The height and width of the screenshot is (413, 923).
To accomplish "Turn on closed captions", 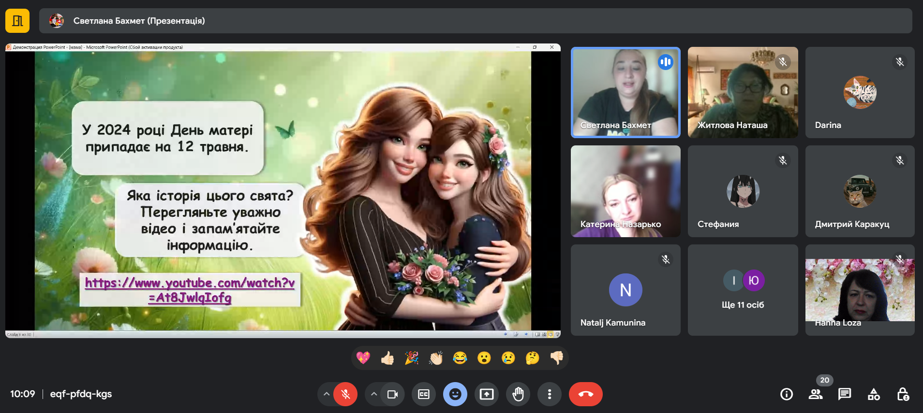I will pos(424,394).
